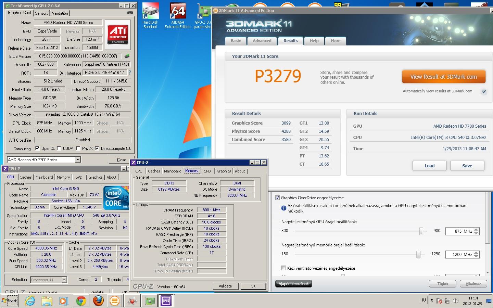Viewport: 493px width, 308px height.
Task: Open the Advanced tab in 3DMark 11
Action: (x=262, y=41)
